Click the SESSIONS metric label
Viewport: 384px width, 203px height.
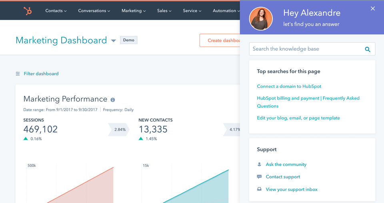click(x=34, y=120)
